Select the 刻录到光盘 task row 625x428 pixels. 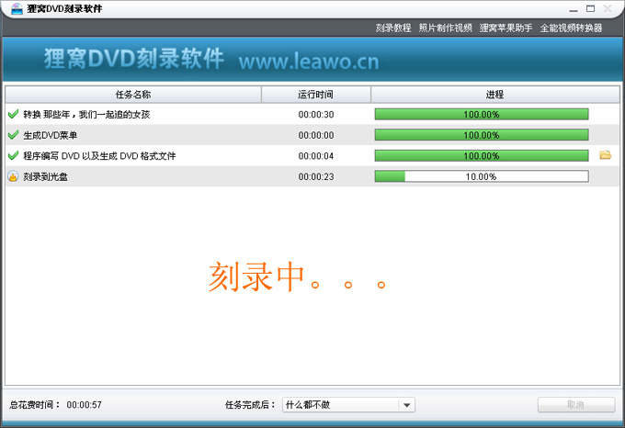click(312, 176)
